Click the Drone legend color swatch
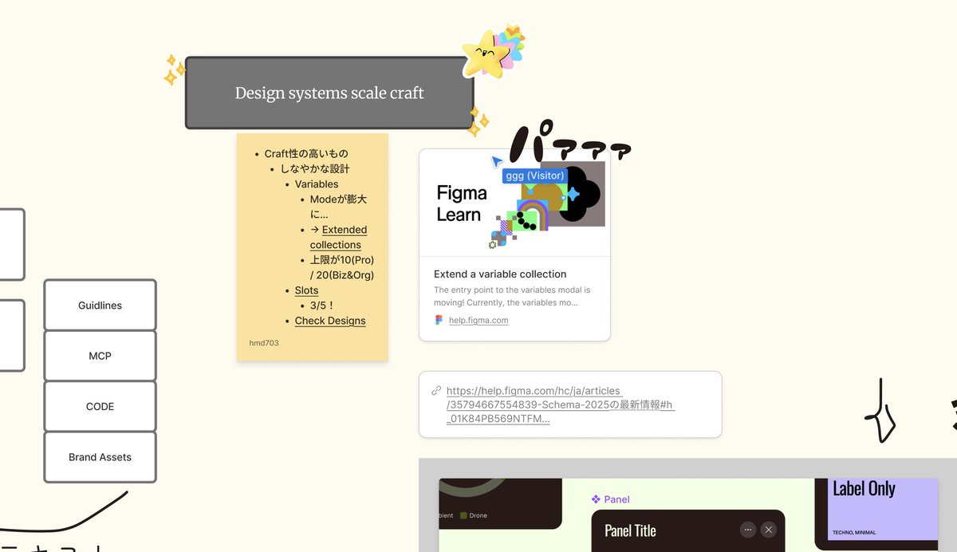 point(463,515)
